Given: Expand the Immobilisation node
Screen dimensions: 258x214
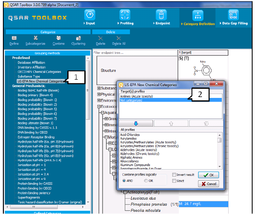Looking at the screenshot, I should (106, 125).
